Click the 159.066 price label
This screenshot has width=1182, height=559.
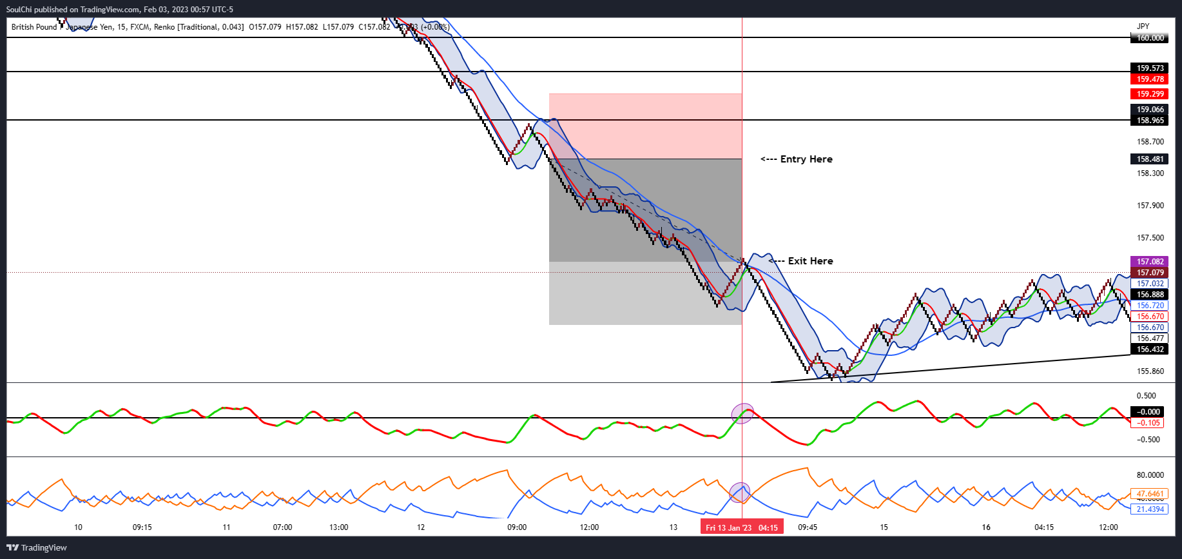[x=1150, y=110]
